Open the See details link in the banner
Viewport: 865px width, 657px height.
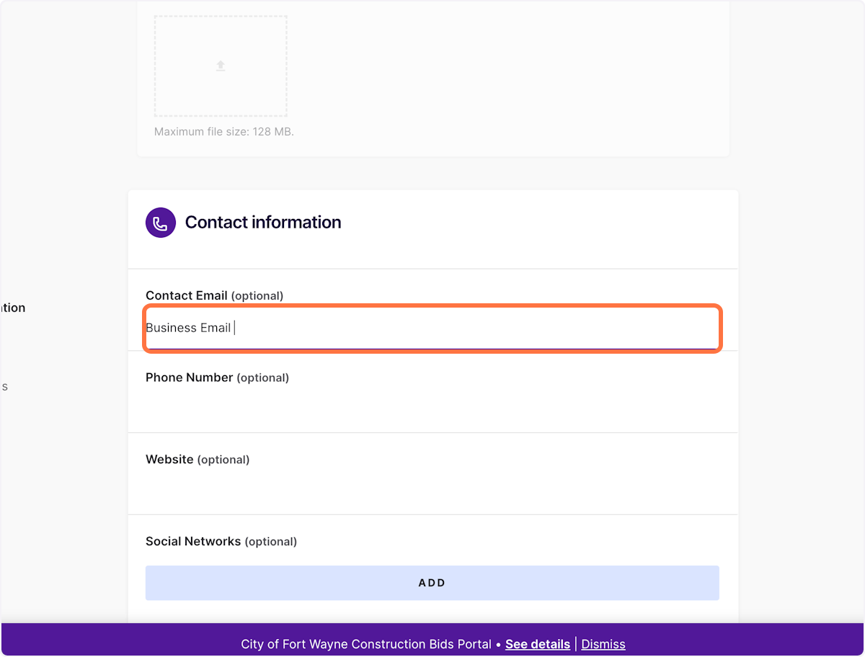click(x=538, y=644)
